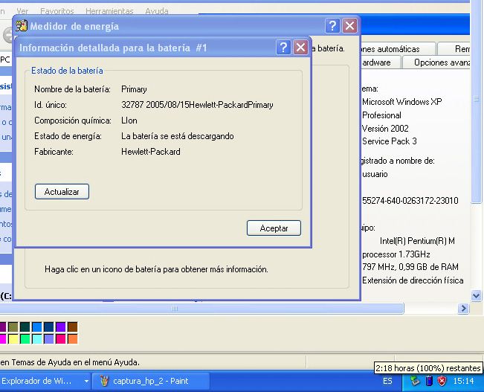Image resolution: width=484 pixels, height=392 pixels.
Task: Click the horizontal scrollbar right arrow
Action: [463, 308]
